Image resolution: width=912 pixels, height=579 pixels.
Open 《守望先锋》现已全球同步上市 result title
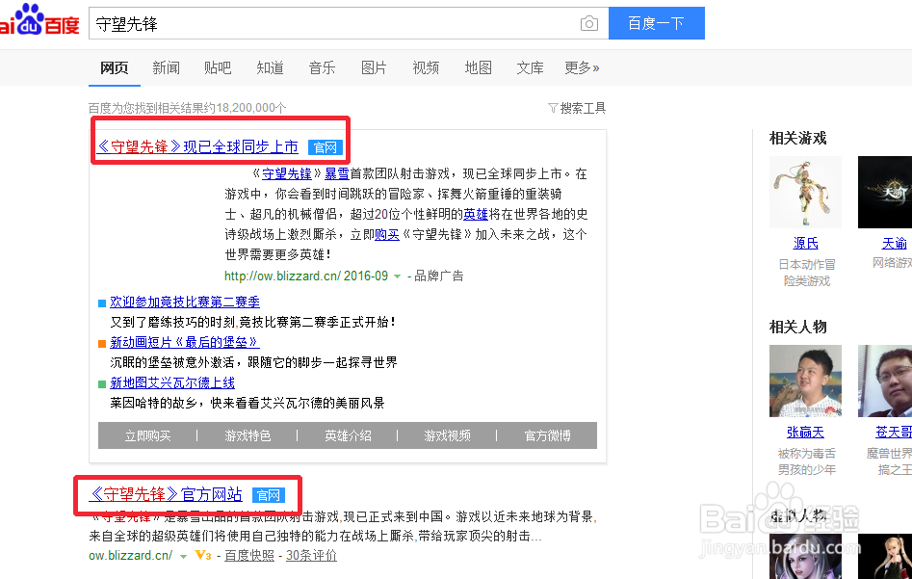(197, 146)
